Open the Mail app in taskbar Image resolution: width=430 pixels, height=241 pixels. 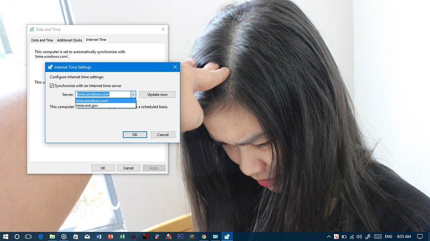tap(87, 237)
